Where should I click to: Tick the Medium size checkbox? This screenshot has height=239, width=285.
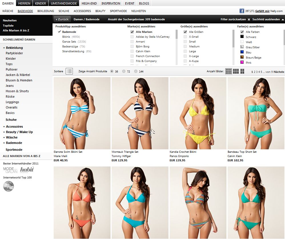(185, 47)
